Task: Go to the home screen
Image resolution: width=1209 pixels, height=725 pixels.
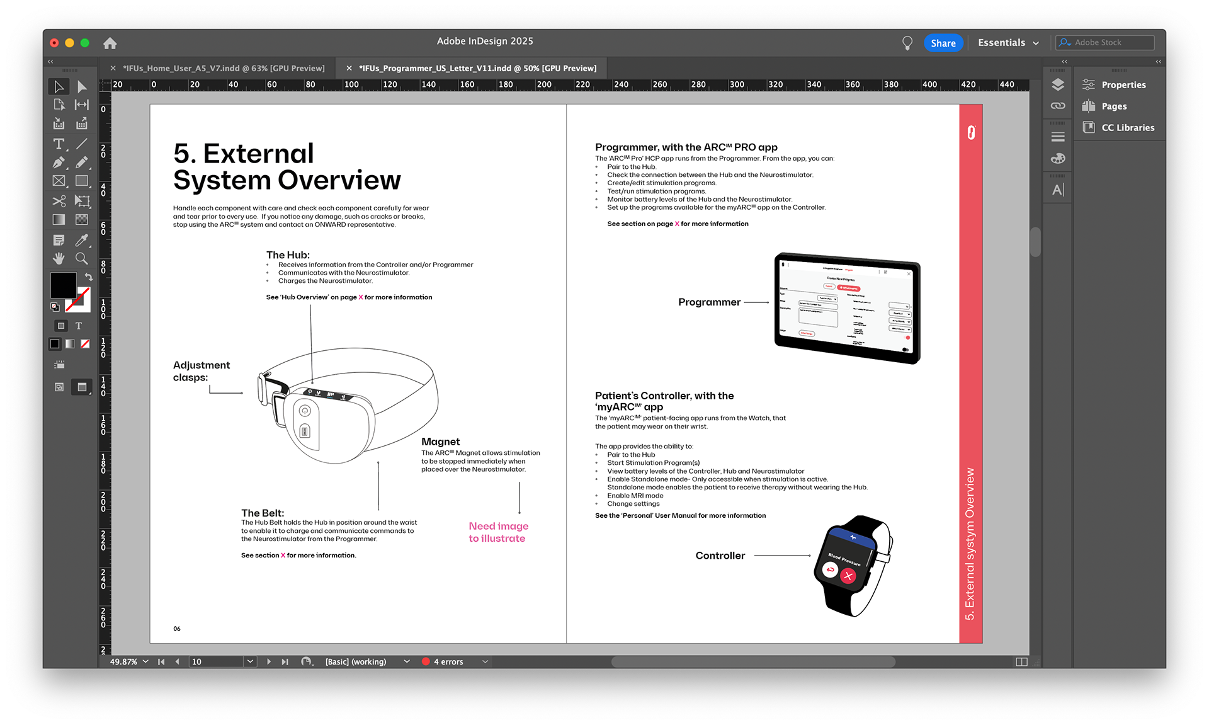Action: [110, 43]
